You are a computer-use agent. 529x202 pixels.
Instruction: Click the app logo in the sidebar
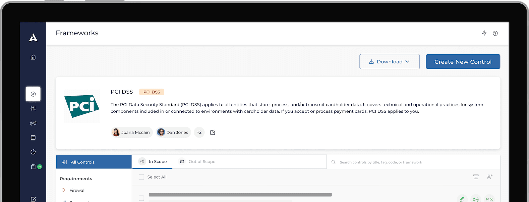[33, 38]
